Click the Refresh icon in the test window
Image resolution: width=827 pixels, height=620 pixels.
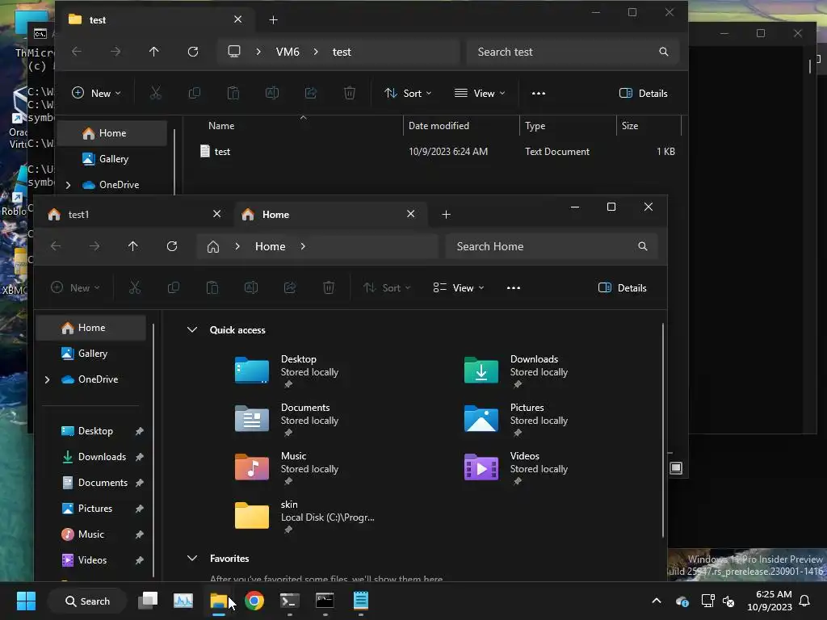pos(193,52)
